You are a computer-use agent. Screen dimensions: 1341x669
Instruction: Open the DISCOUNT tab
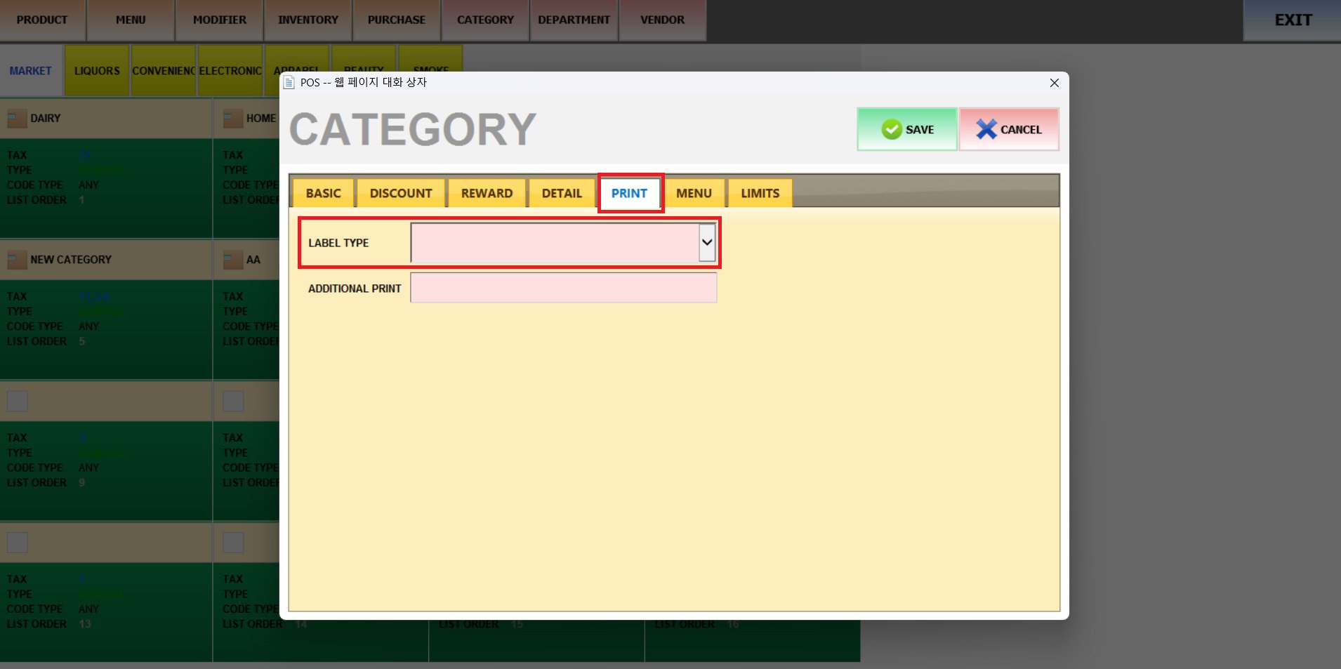coord(401,193)
